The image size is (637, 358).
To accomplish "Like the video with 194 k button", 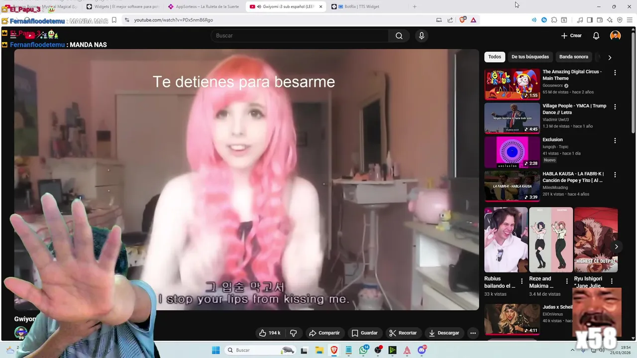I will (x=269, y=333).
